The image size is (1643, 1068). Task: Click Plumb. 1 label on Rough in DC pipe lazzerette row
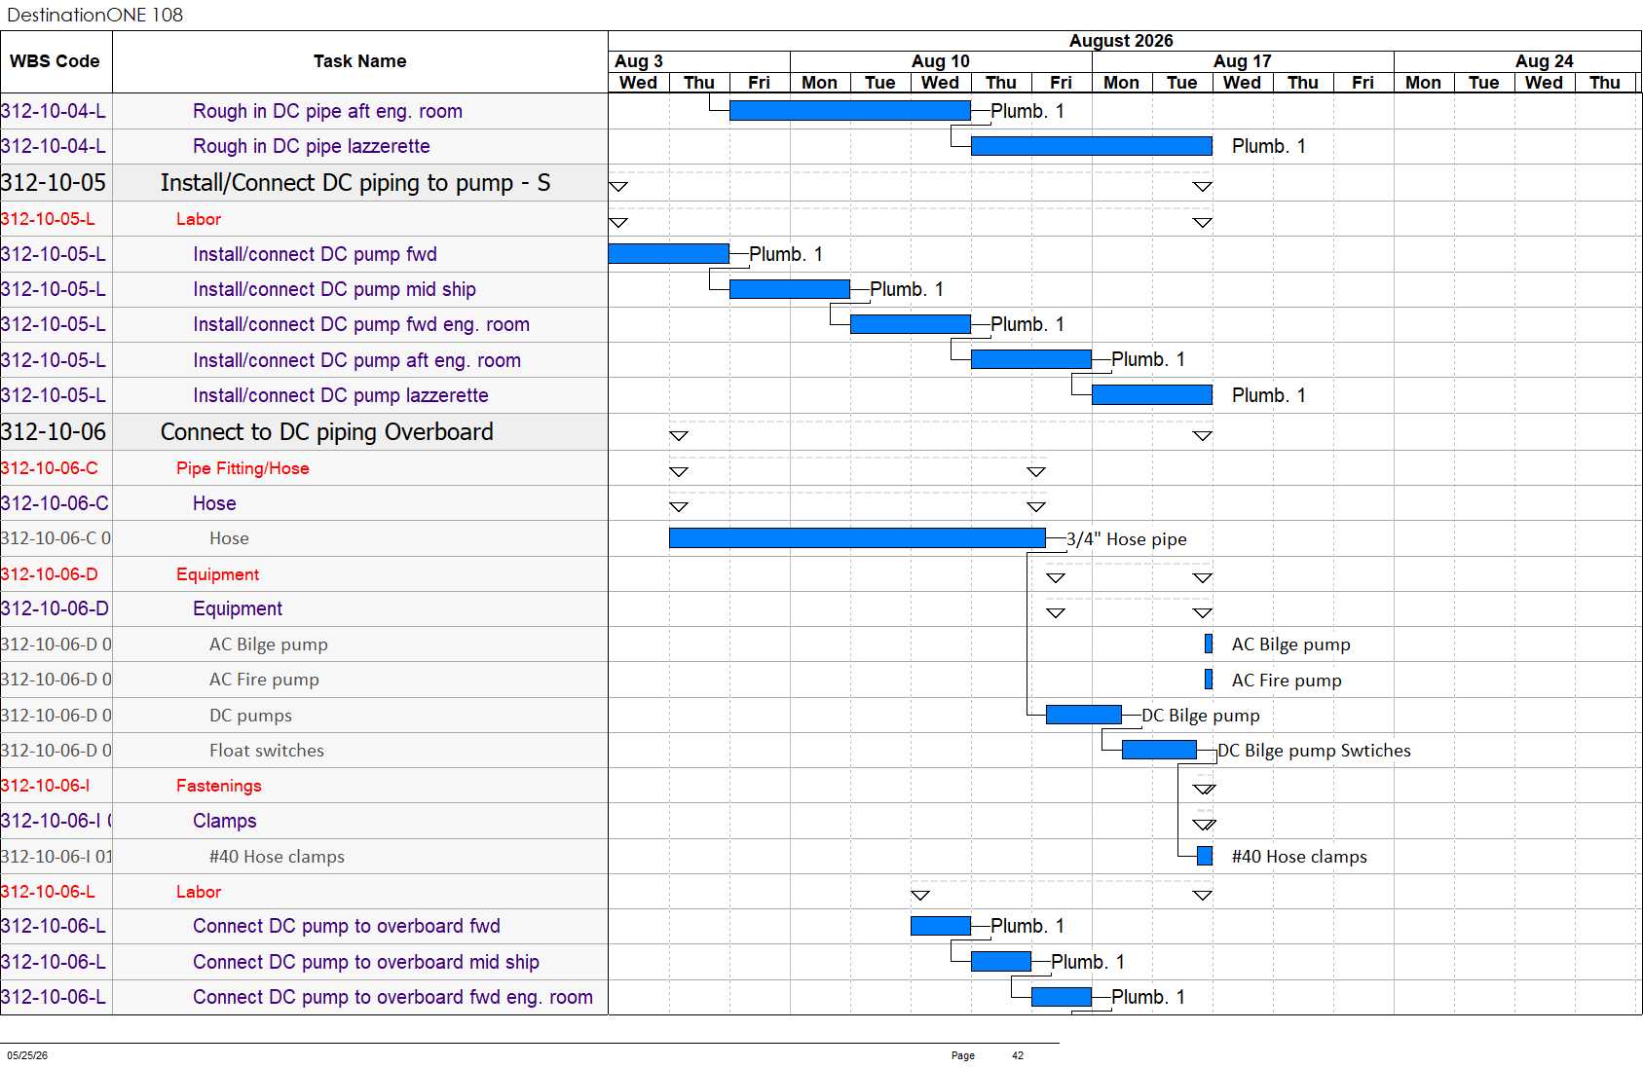1269,146
